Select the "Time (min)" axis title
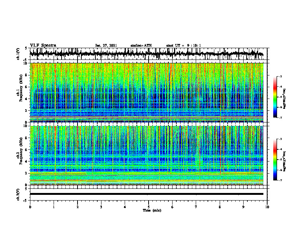This screenshot has height=232, width=301. (x=152, y=210)
